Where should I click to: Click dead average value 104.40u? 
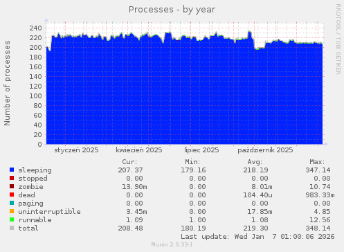(x=257, y=195)
